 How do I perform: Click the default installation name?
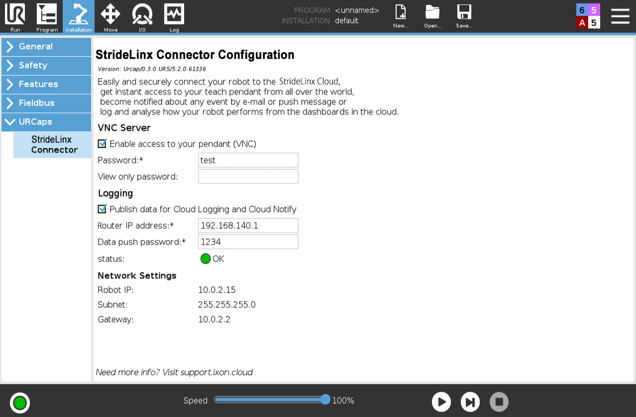347,21
